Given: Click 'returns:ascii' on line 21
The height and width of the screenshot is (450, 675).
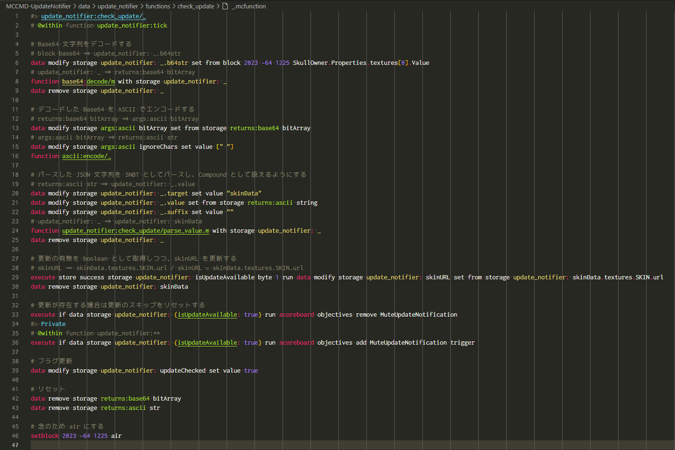Looking at the screenshot, I should click(270, 202).
